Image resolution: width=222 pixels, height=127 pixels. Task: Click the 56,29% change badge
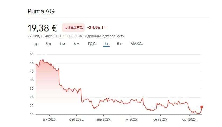click(x=73, y=27)
